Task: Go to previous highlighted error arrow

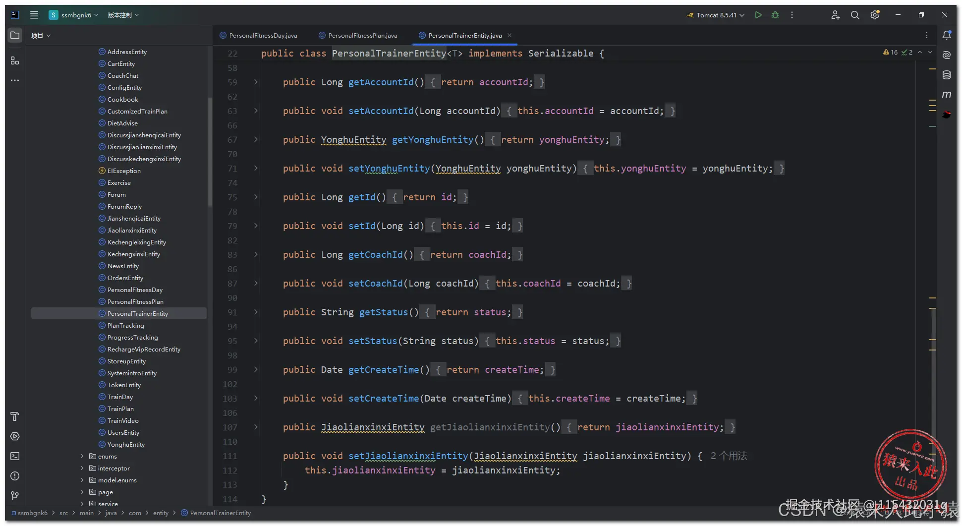Action: pos(920,52)
